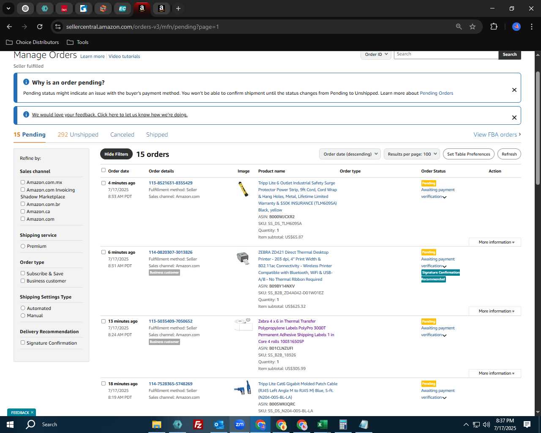Select the Premium shipping service radio
This screenshot has width=541, height=433.
pos(23,246)
